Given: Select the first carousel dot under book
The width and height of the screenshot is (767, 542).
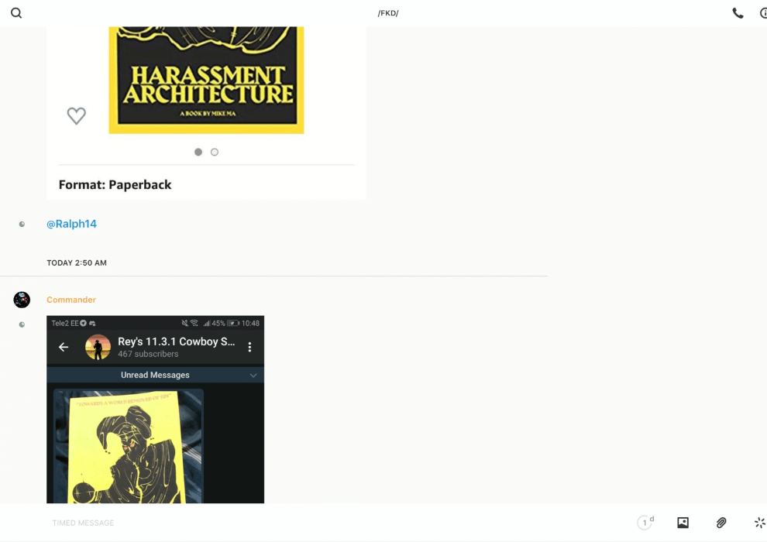Looking at the screenshot, I should (x=198, y=152).
